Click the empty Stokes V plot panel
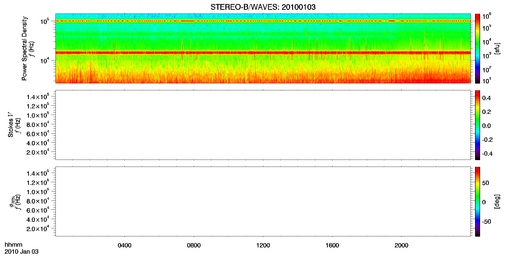Screen dimensions: 526x271 (x=263, y=125)
